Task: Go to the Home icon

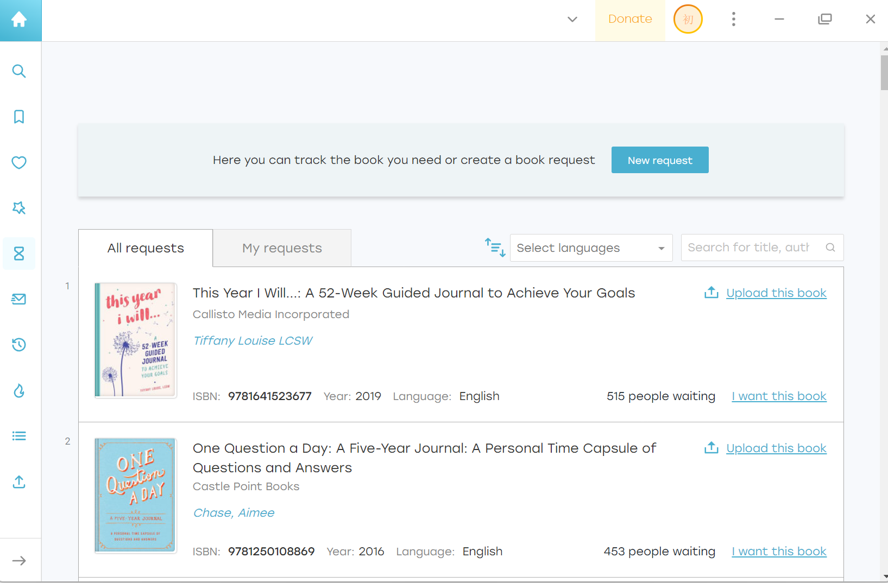Action: coord(19,20)
